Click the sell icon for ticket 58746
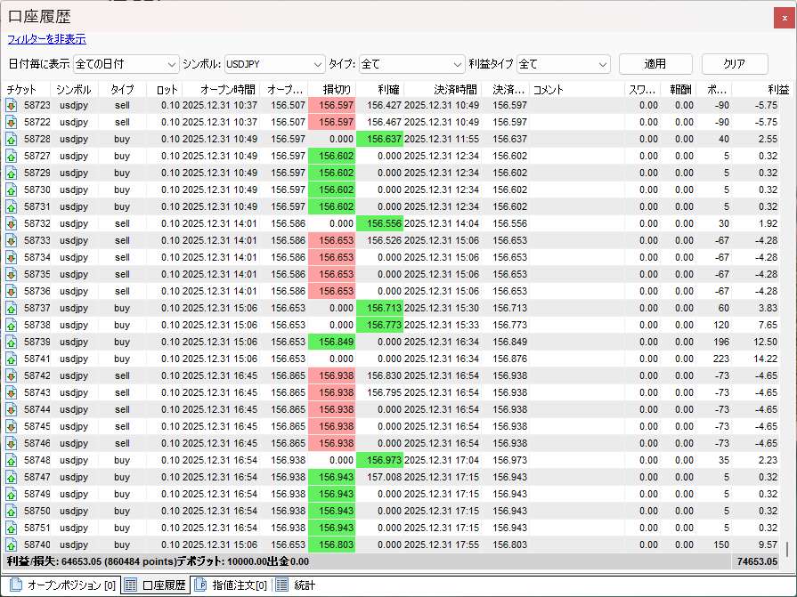This screenshot has height=597, width=797. [11, 443]
